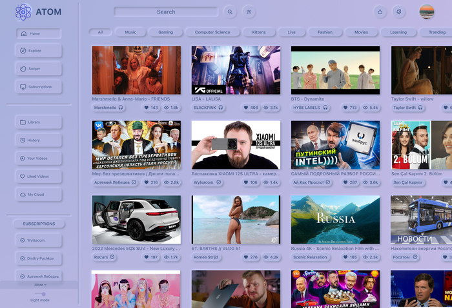Toggle the Light mode switch
452x308 pixels.
coord(40,294)
